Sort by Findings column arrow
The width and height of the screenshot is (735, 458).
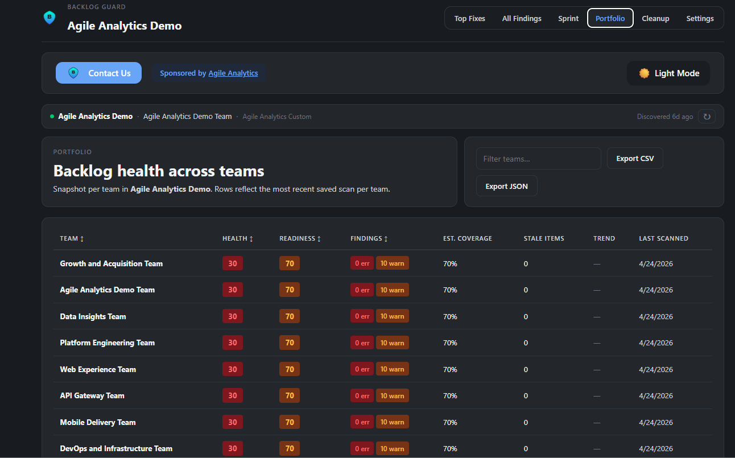[386, 239]
